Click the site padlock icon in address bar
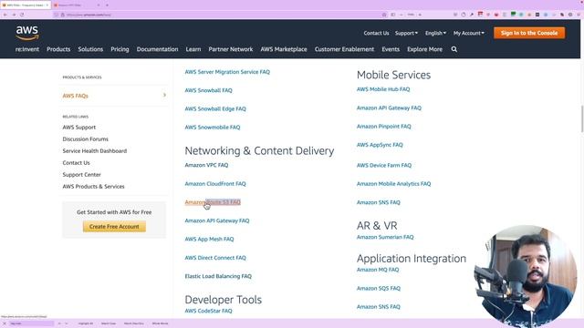Image resolution: width=584 pixels, height=328 pixels. tap(63, 15)
